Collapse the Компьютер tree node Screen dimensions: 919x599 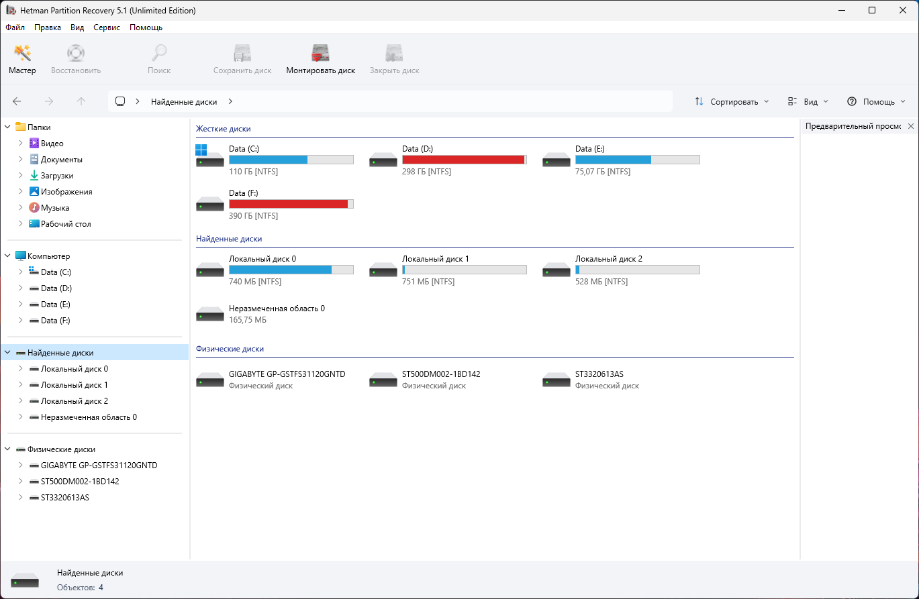[7, 256]
